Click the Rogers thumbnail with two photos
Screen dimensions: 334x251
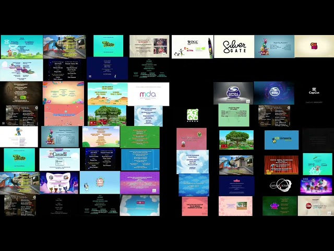click(149, 47)
